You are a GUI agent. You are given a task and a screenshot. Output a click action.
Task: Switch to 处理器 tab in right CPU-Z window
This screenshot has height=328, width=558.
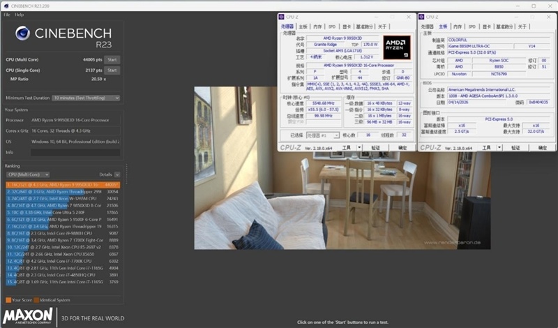[428, 27]
